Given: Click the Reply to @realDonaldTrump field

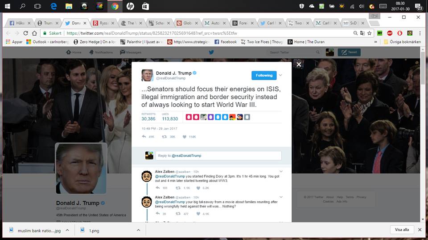Looking at the screenshot, I should coord(218,155).
